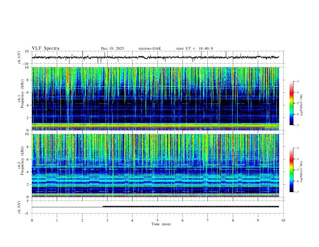Click time axis tick label "2"
The height and width of the screenshot is (247, 319).
(82, 220)
